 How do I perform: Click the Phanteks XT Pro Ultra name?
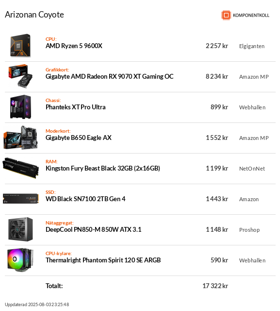(75, 107)
